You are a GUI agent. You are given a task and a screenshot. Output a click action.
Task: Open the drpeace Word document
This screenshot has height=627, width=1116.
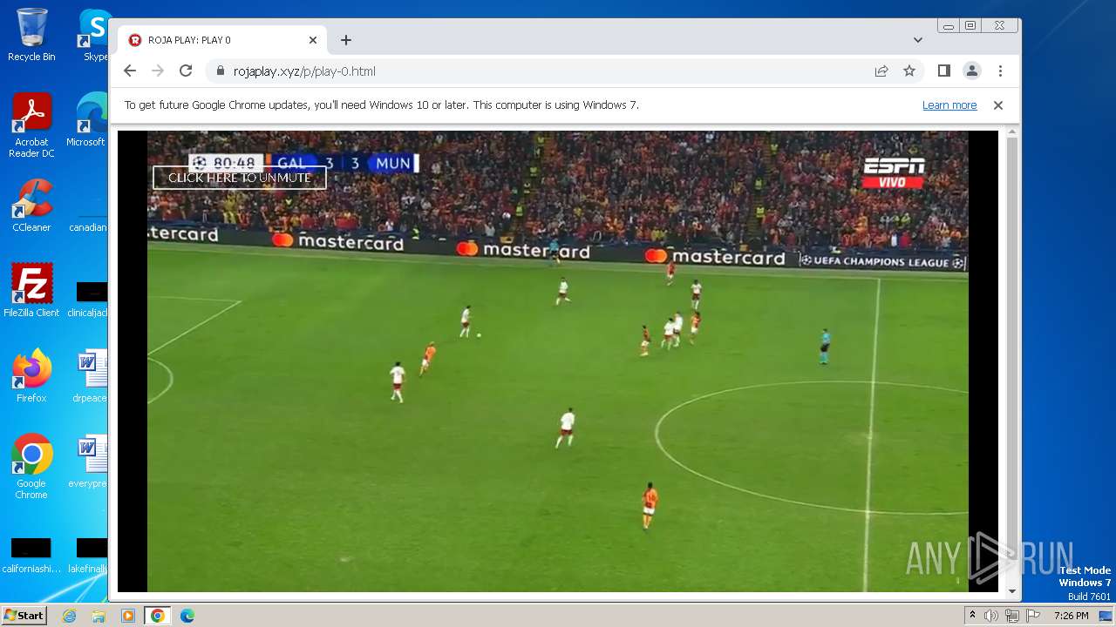click(90, 376)
